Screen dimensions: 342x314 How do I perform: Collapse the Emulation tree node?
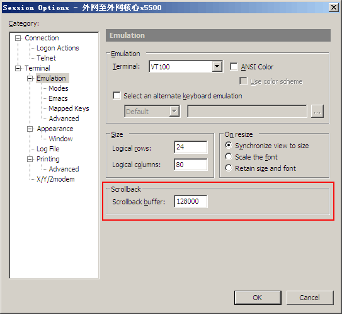click(x=30, y=78)
